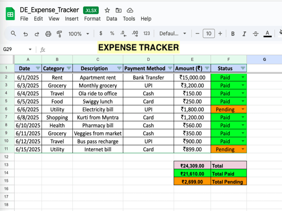Open the Edit menu

click(38, 19)
